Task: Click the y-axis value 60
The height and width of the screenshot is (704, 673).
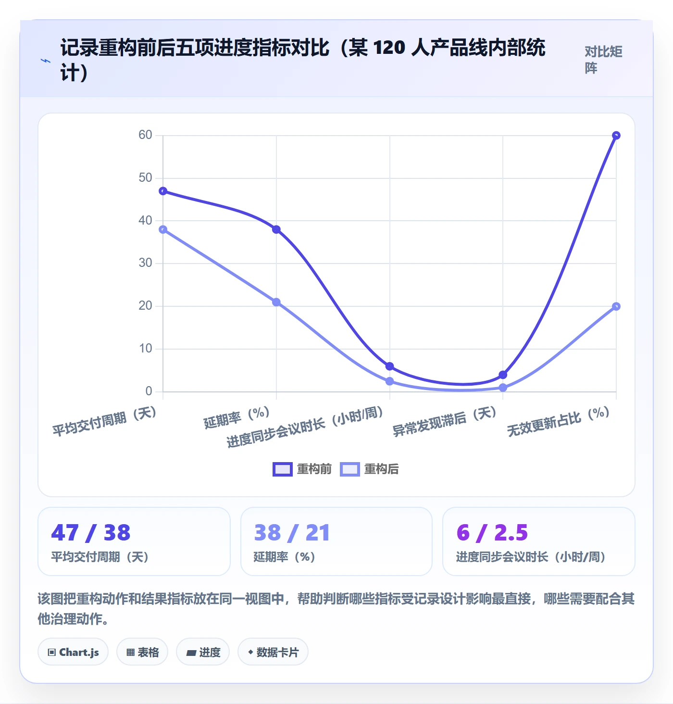Action: coord(145,135)
